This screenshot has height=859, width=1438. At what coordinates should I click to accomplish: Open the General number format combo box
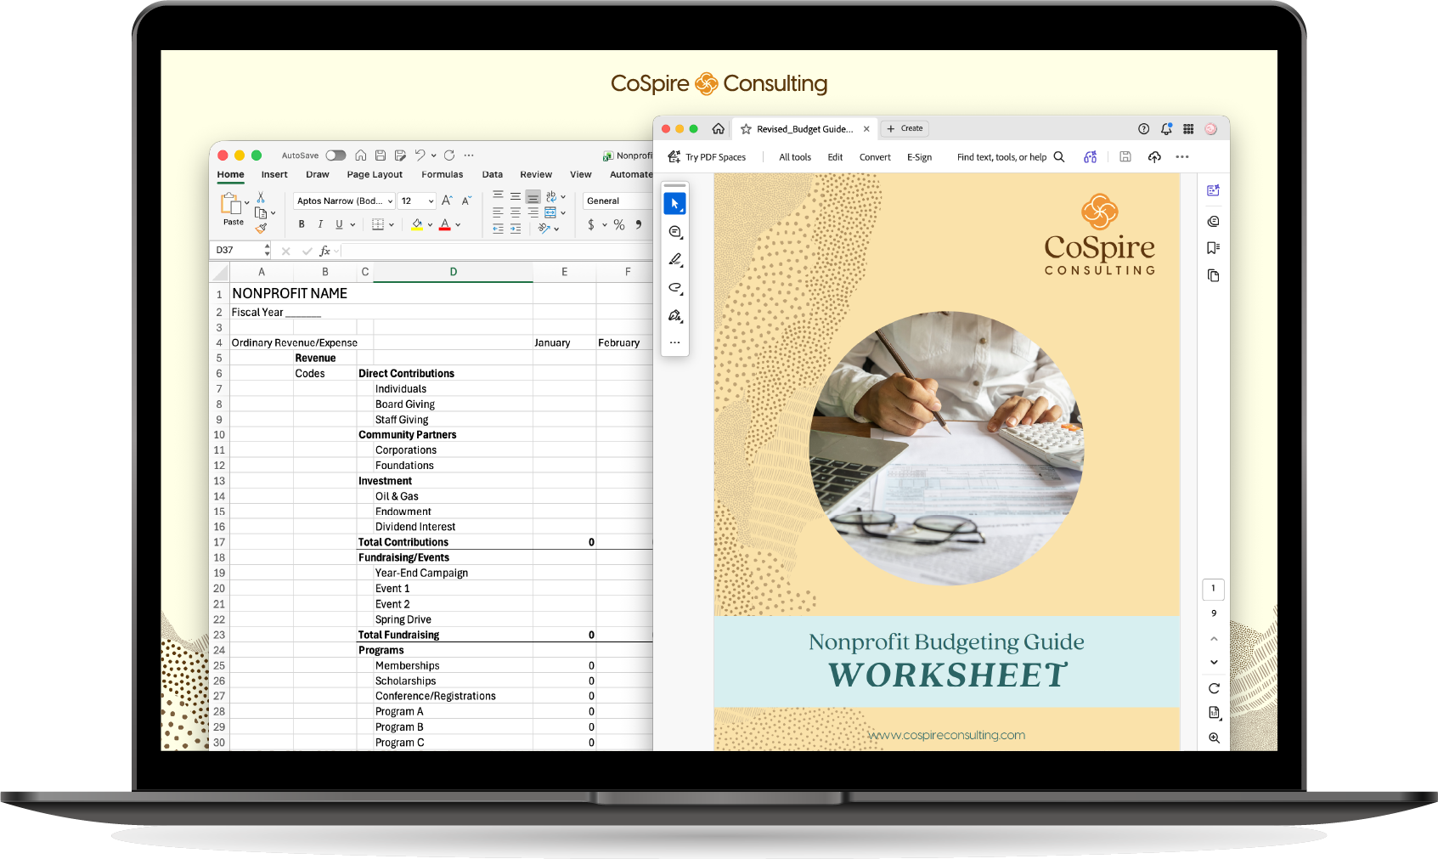[x=617, y=201]
